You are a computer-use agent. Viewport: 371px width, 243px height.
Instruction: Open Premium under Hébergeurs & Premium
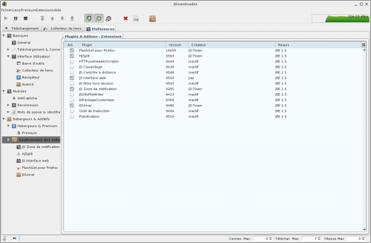pos(27,133)
